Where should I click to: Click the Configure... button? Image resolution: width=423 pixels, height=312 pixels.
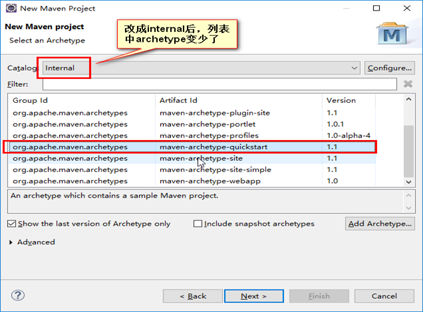pyautogui.click(x=390, y=68)
